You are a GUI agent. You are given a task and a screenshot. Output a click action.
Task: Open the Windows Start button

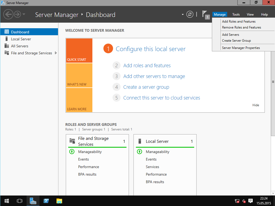(x=7, y=201)
